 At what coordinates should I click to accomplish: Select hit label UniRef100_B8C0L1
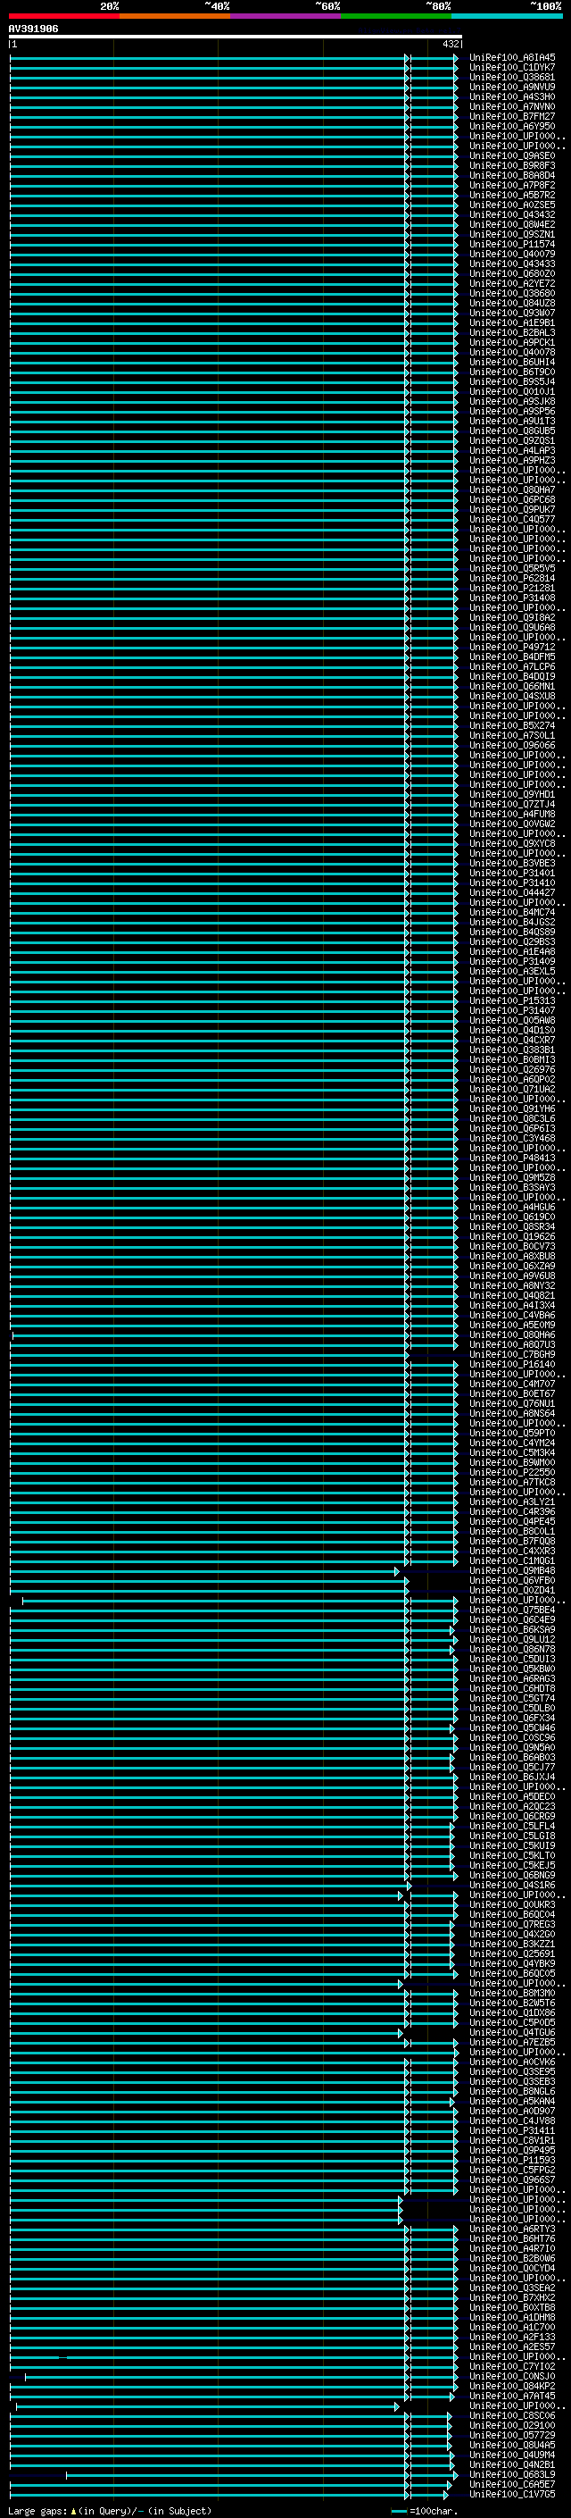(512, 1532)
